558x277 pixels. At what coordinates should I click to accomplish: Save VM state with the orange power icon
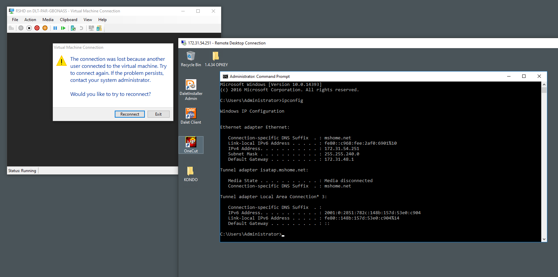45,28
